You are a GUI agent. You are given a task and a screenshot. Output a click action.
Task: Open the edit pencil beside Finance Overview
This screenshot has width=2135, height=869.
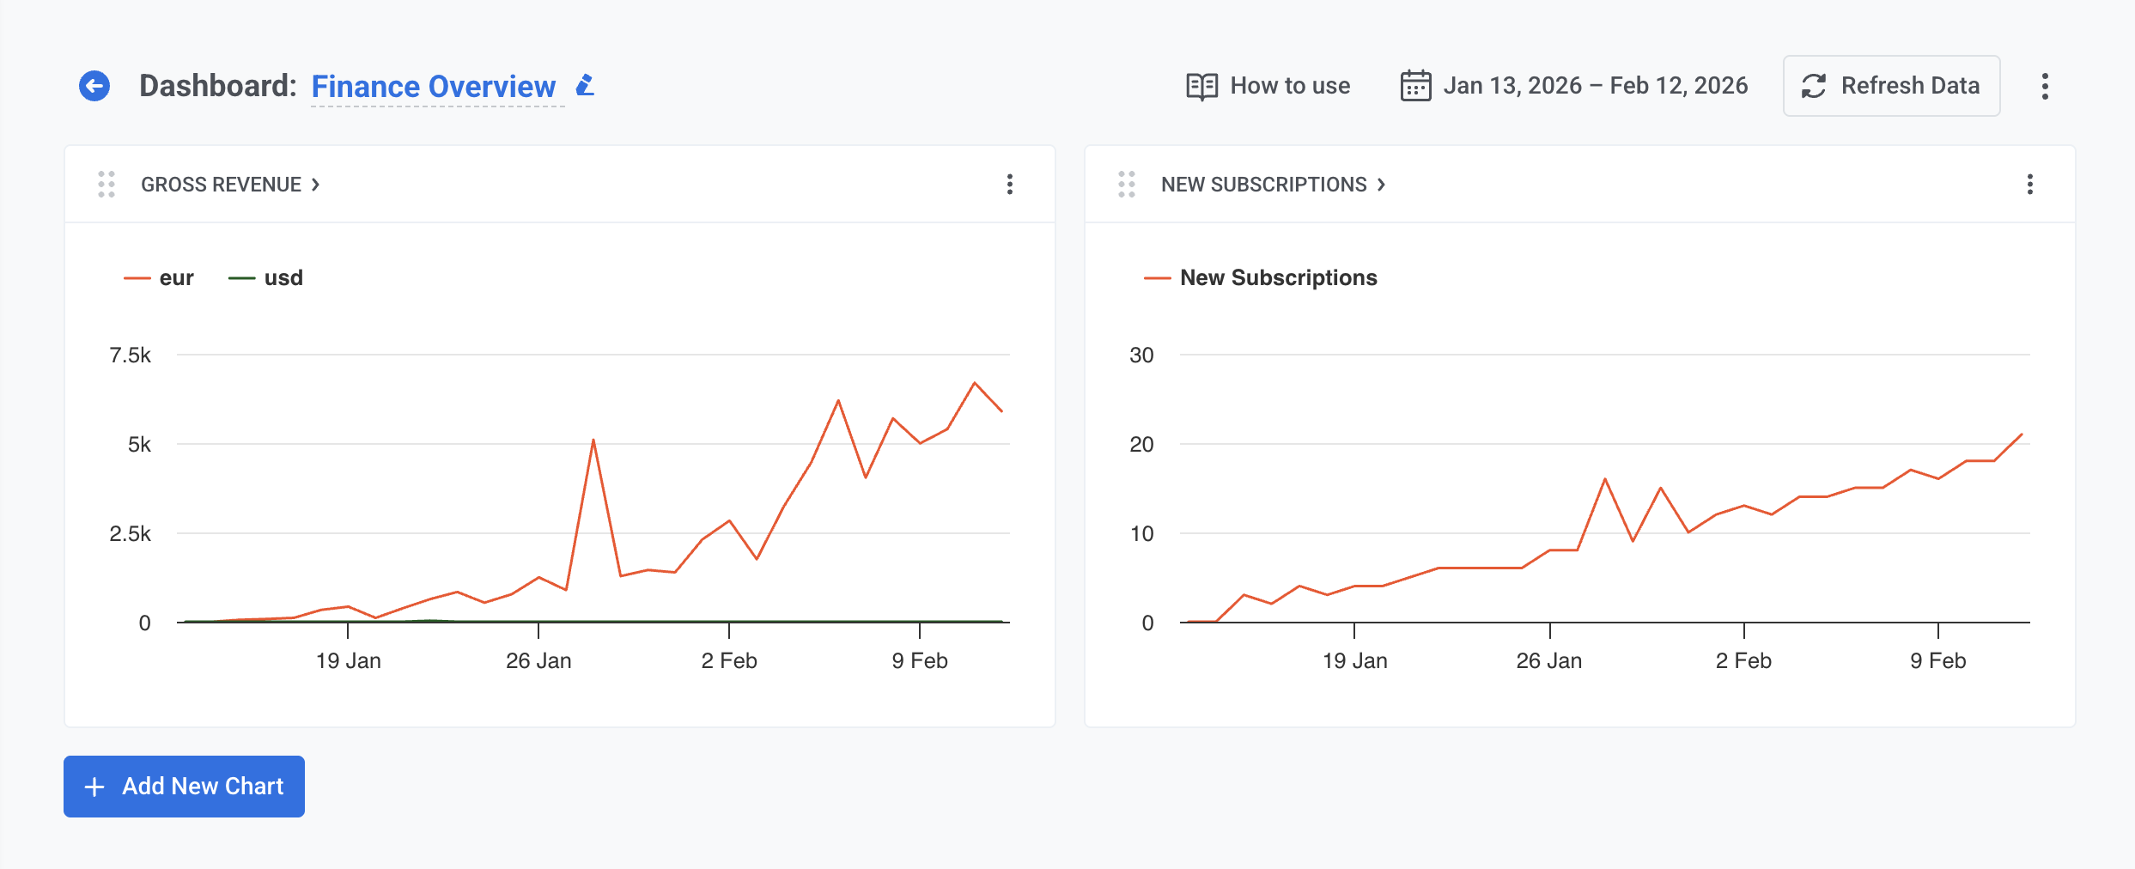pos(585,85)
